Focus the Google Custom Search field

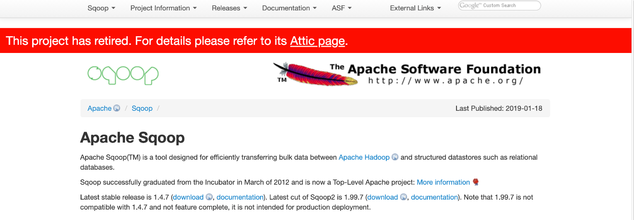coord(500,5)
